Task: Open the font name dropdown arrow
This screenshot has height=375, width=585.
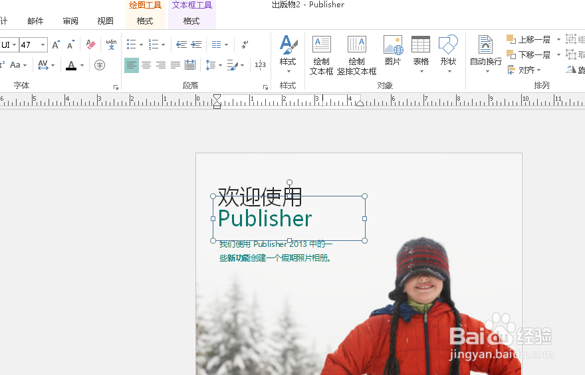Action: point(14,44)
